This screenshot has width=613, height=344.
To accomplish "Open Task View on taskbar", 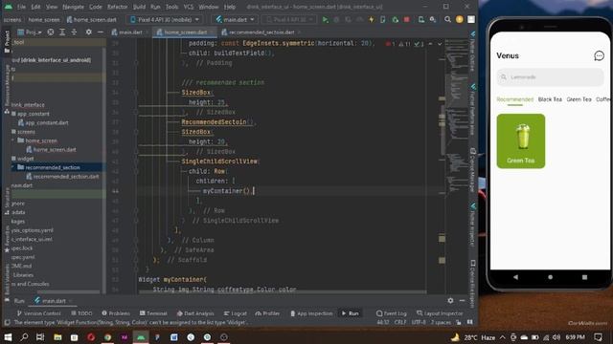I will 40,337.
